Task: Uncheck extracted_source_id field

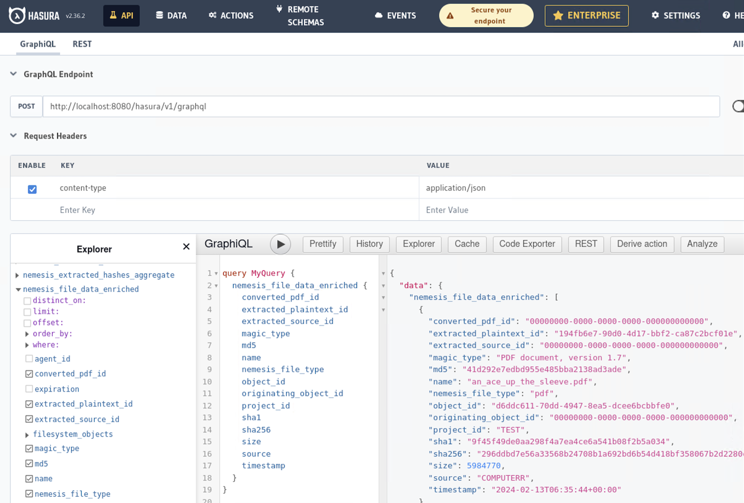Action: pyautogui.click(x=29, y=419)
